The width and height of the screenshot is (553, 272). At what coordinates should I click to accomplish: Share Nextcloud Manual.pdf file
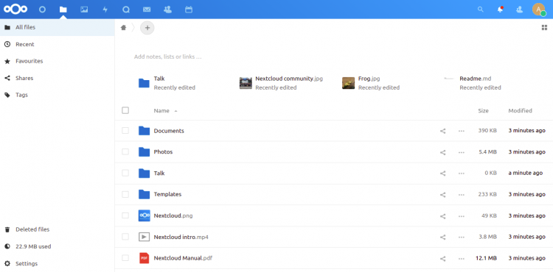[442, 258]
